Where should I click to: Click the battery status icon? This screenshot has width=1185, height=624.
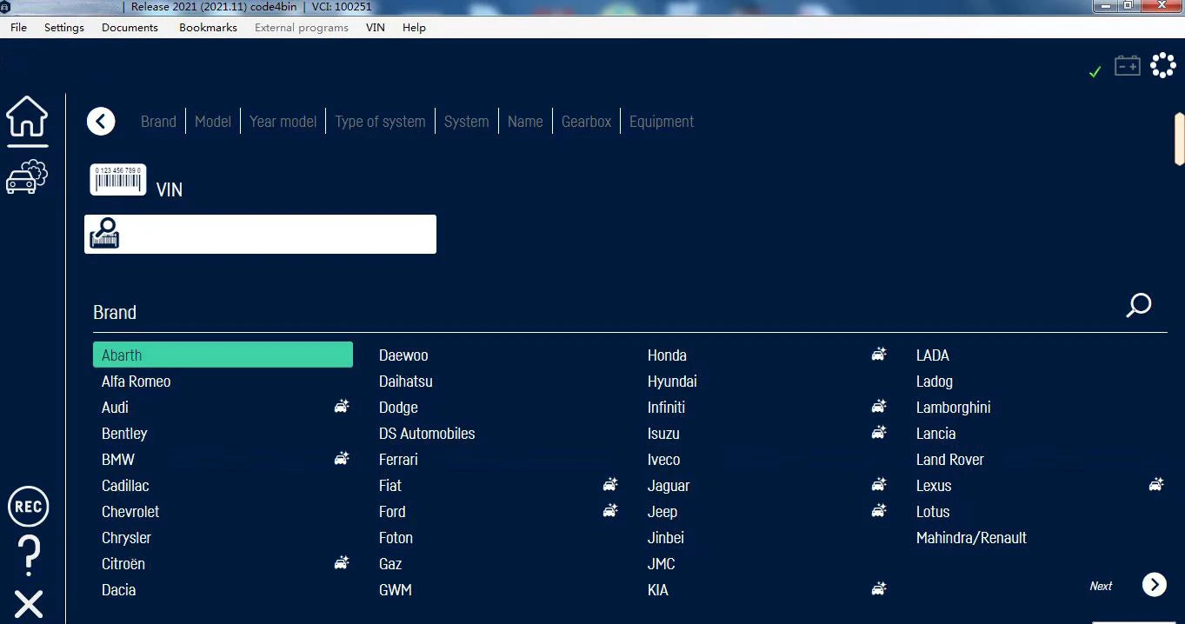tap(1127, 66)
